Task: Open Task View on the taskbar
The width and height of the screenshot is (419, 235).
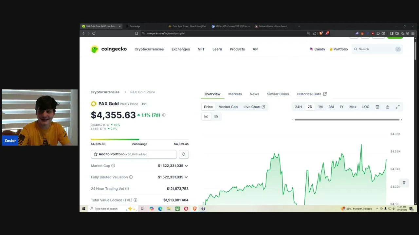Action: pyautogui.click(x=143, y=209)
